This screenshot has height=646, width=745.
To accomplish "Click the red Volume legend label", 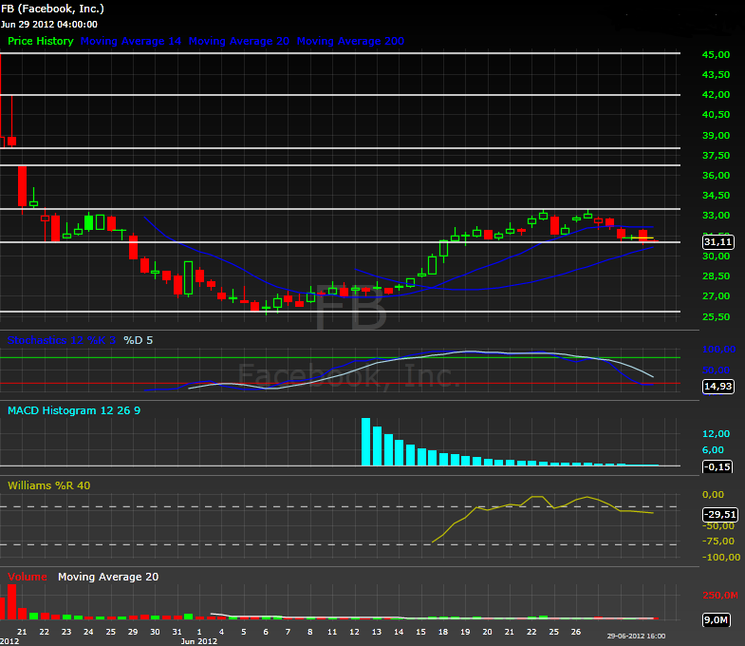I will [28, 577].
